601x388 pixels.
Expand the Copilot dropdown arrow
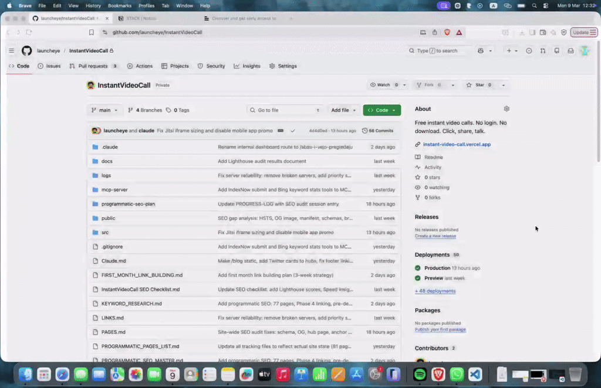pos(490,50)
